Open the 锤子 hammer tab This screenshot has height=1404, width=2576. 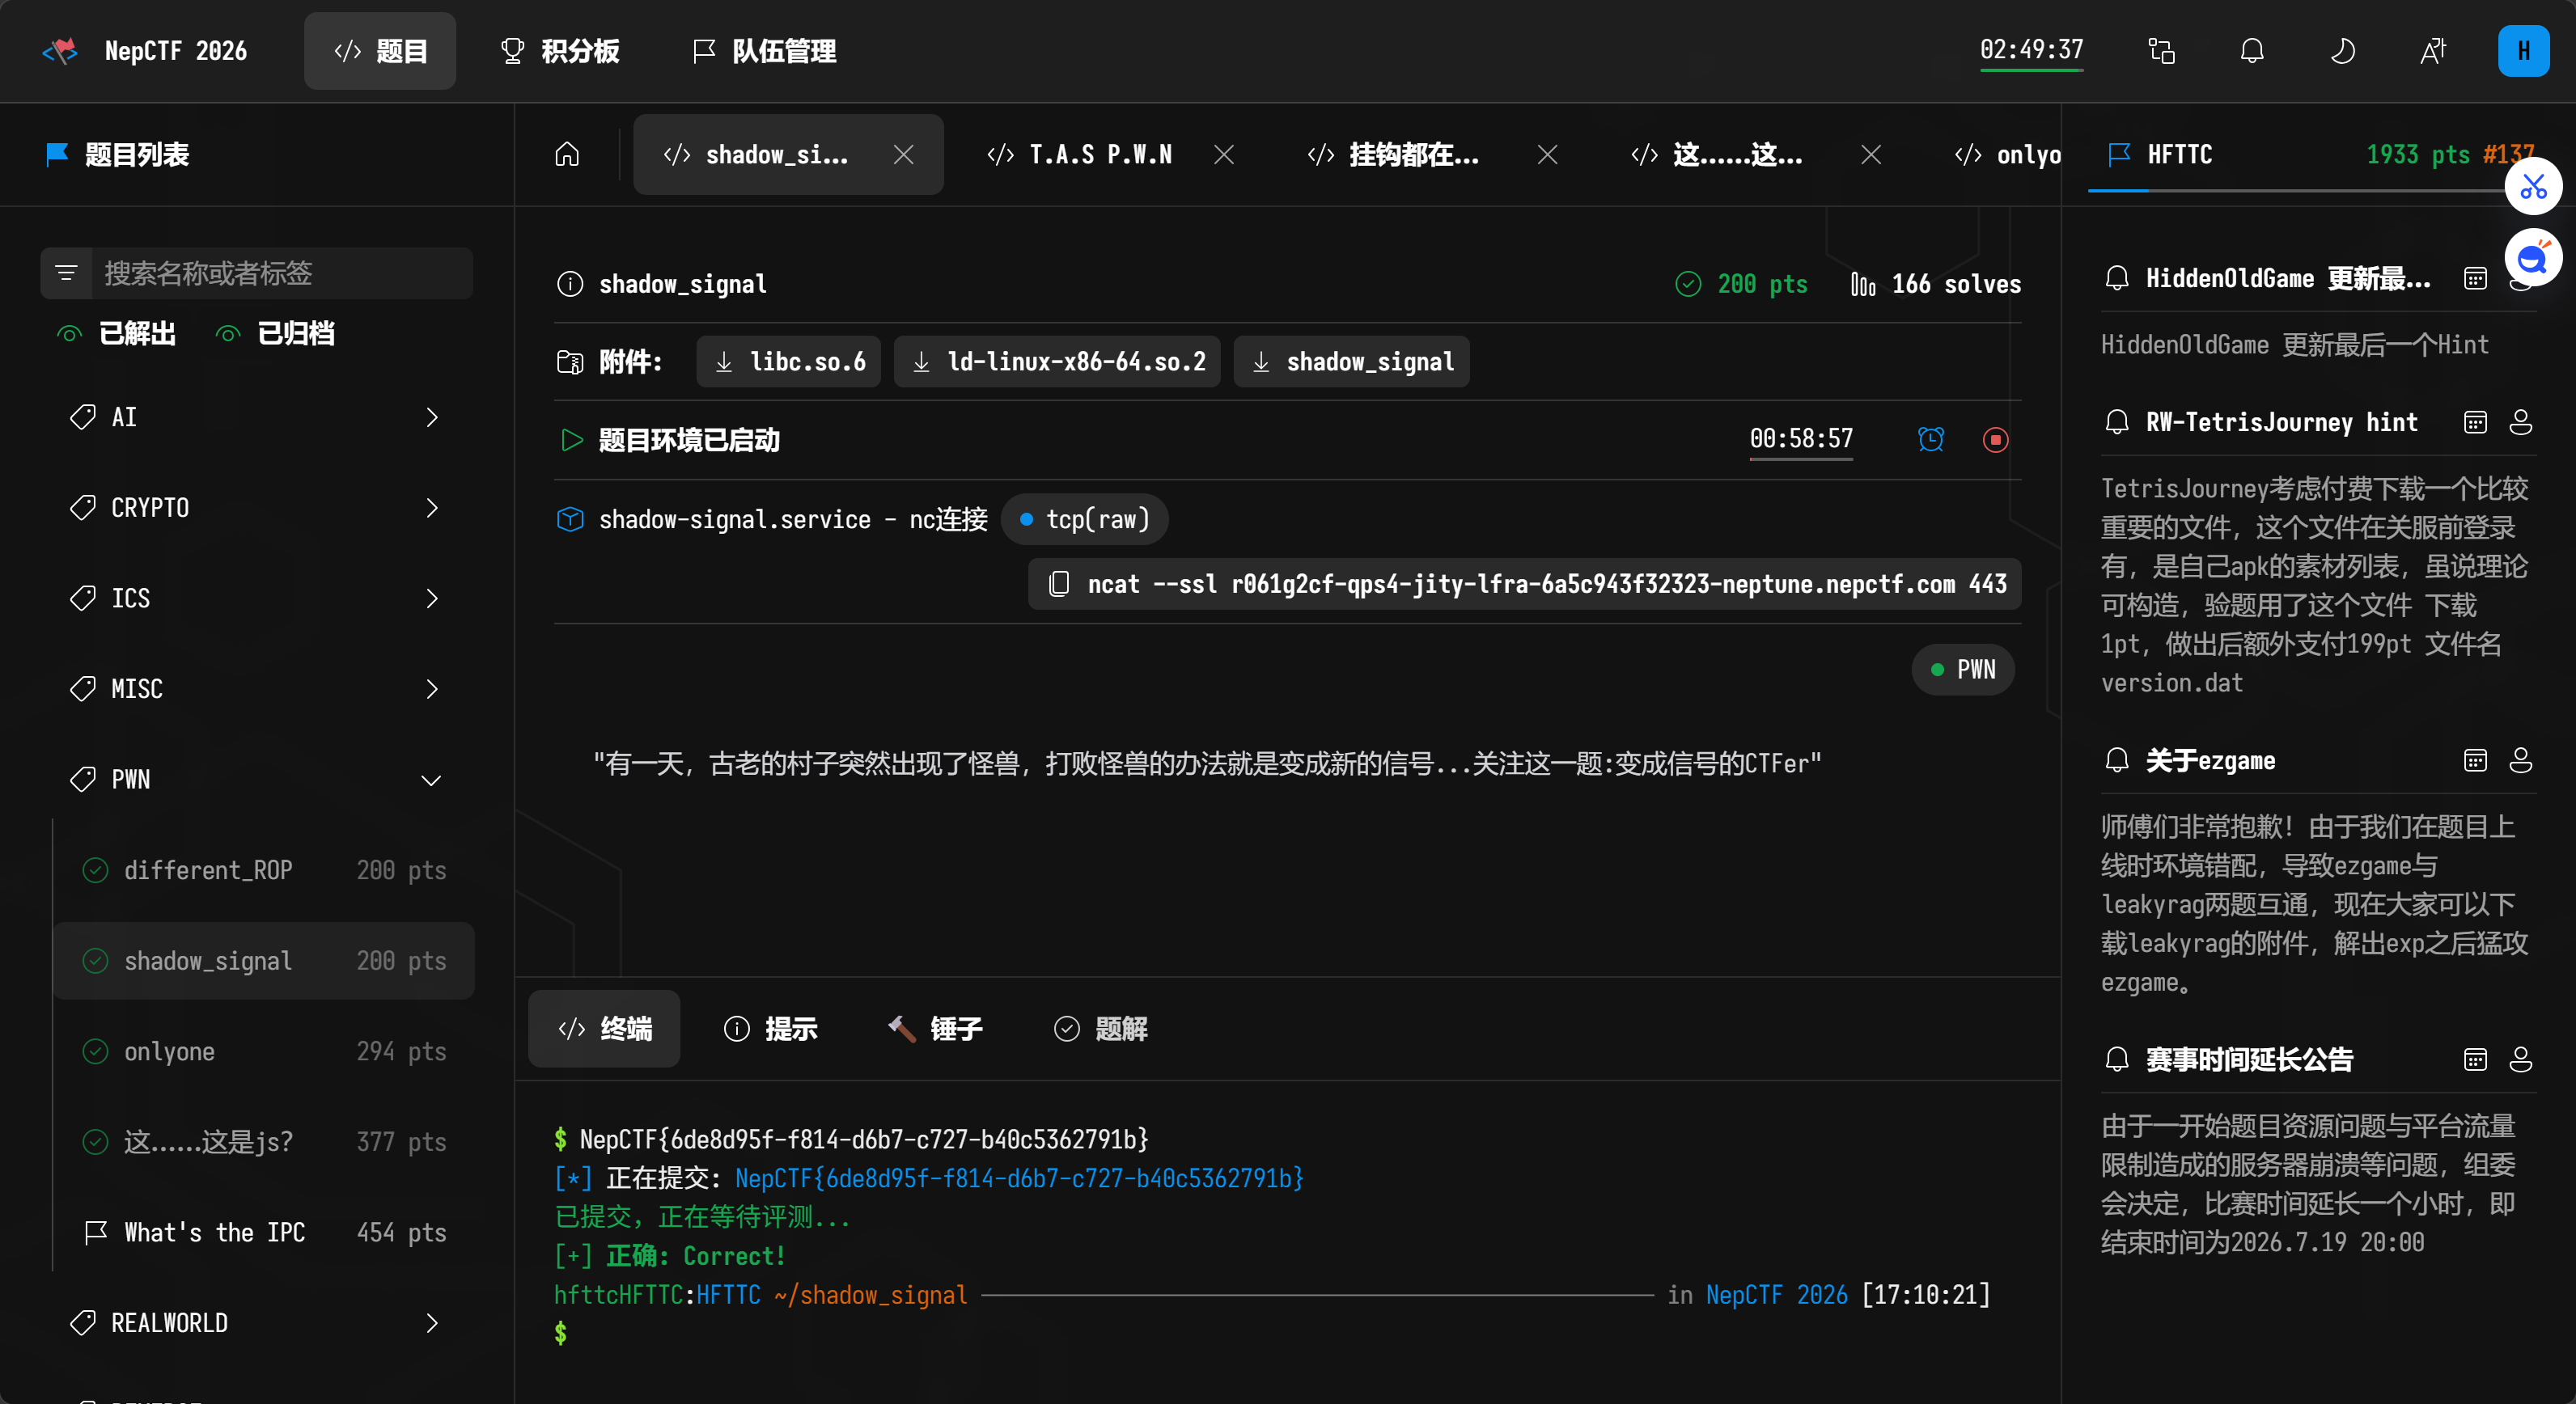tap(935, 1028)
